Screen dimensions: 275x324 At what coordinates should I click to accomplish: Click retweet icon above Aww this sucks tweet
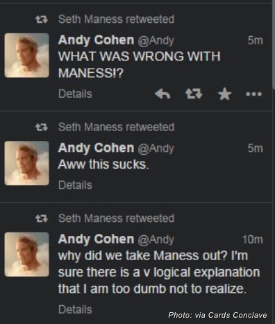(42, 127)
